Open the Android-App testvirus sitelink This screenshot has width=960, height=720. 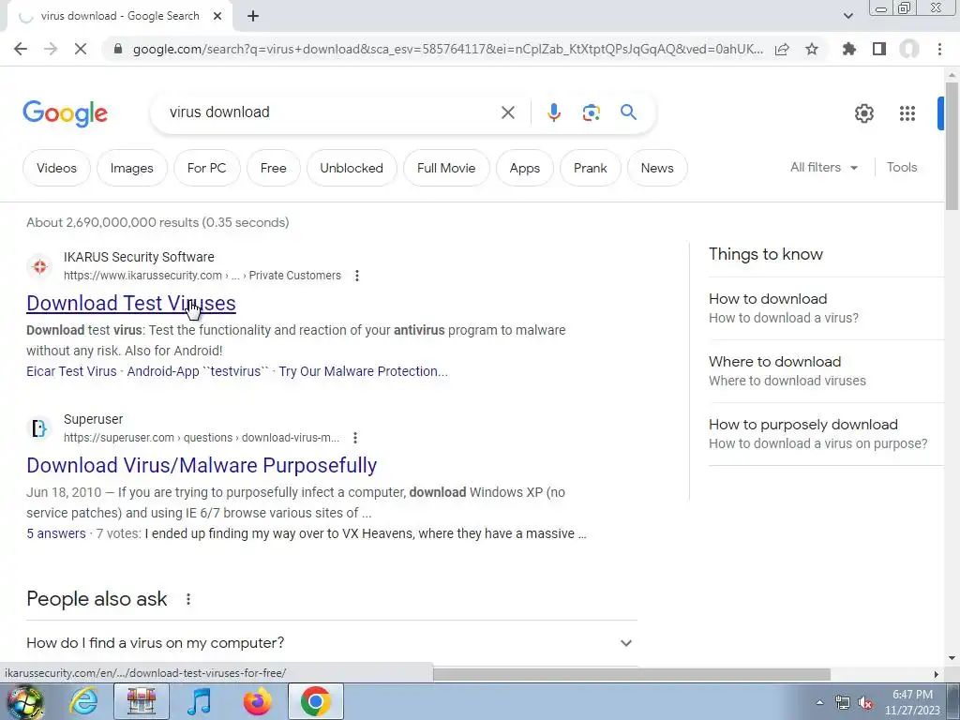click(x=198, y=371)
